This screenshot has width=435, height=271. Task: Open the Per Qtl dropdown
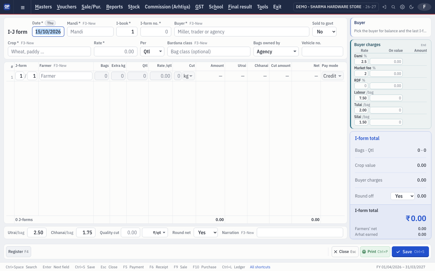pyautogui.click(x=152, y=51)
